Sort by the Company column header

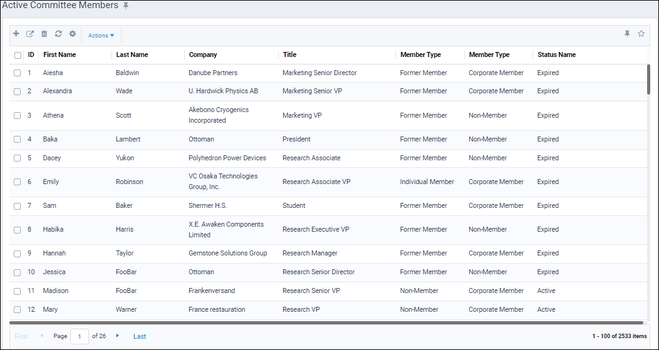(x=203, y=54)
